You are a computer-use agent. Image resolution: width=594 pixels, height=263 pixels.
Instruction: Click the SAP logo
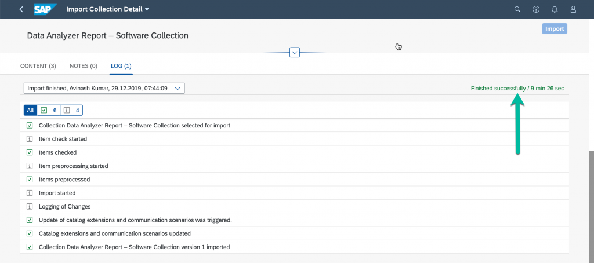(x=45, y=9)
